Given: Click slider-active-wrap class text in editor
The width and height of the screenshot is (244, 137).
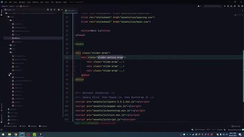Looking at the screenshot, I should click(x=110, y=57).
